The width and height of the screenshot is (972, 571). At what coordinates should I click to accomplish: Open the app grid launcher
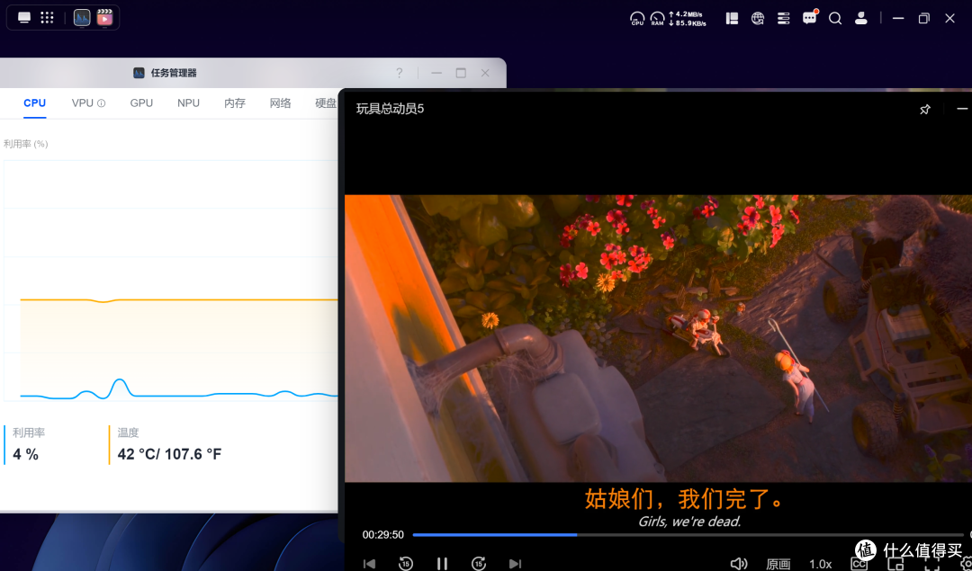(x=47, y=17)
